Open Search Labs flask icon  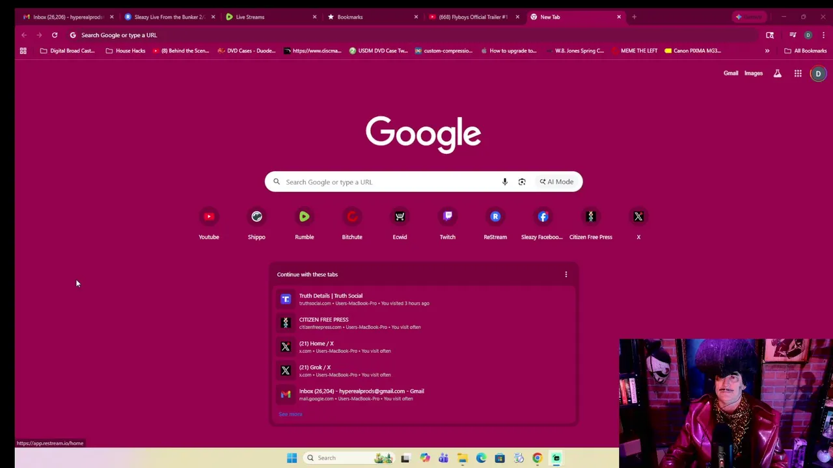[x=777, y=73]
